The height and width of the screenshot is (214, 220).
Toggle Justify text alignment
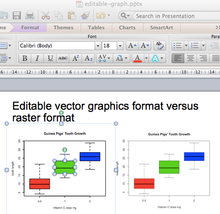coord(215,58)
